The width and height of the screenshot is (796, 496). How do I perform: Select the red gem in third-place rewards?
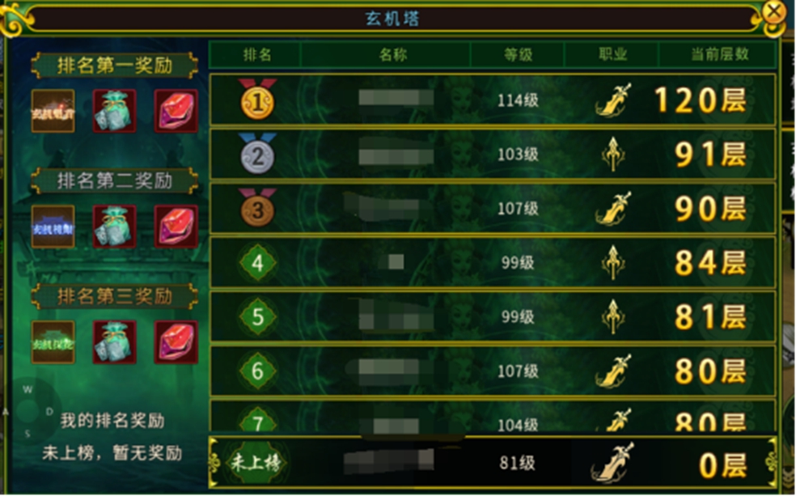coord(176,342)
